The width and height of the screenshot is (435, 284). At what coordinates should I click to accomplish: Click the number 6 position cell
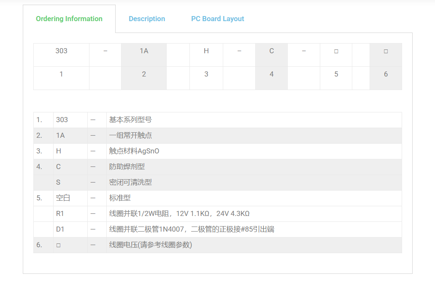[x=386, y=74]
